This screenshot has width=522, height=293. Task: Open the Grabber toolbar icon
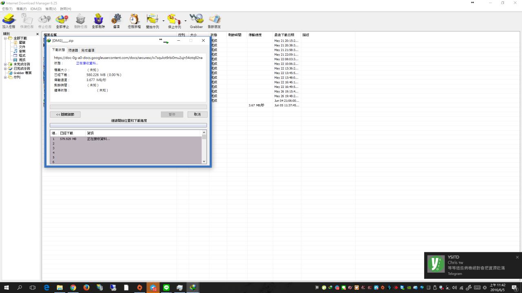(196, 20)
